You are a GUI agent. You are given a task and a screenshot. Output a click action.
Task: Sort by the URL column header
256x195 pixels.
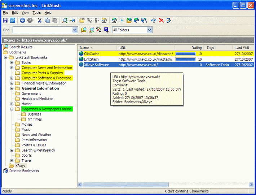click(x=145, y=48)
